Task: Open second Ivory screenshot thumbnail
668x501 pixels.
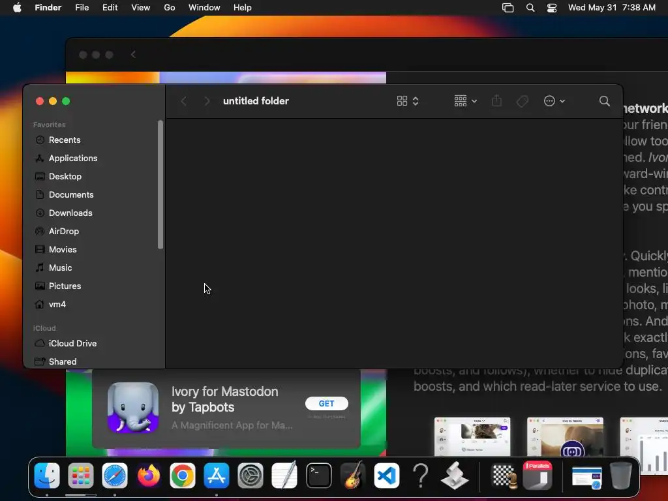Action: point(565,436)
